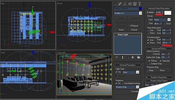The image size is (175, 100).
Task: Open the Modifier List dropdown
Action: (x=140, y=13)
